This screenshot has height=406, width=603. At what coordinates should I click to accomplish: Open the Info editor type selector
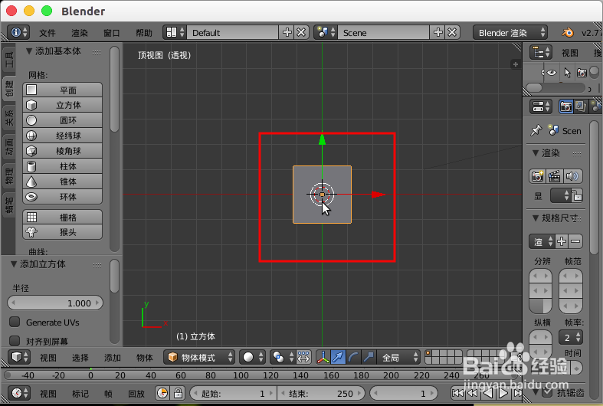18,32
